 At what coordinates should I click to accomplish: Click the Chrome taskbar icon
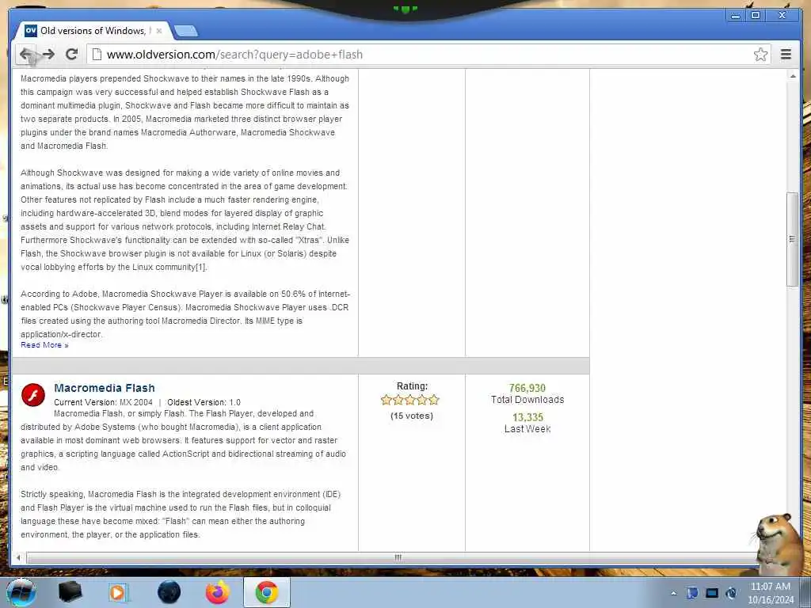pos(267,592)
